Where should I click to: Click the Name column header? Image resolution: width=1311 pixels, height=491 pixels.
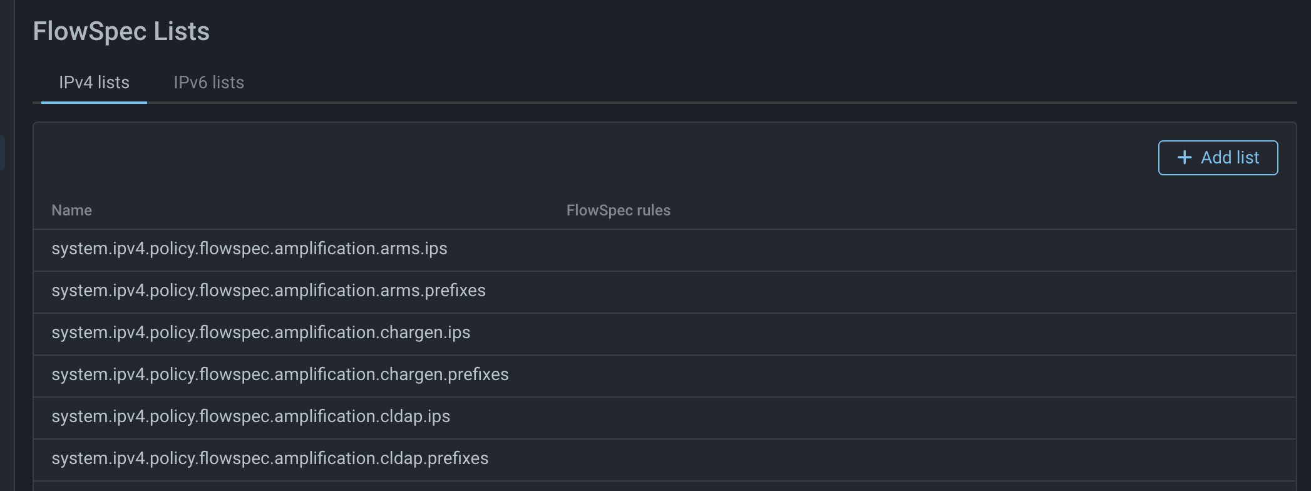click(71, 210)
